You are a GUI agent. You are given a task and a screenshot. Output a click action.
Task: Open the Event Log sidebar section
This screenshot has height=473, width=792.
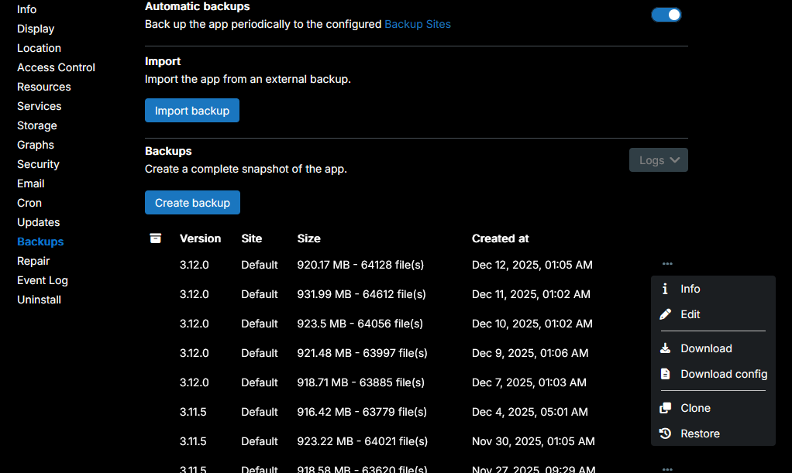43,280
